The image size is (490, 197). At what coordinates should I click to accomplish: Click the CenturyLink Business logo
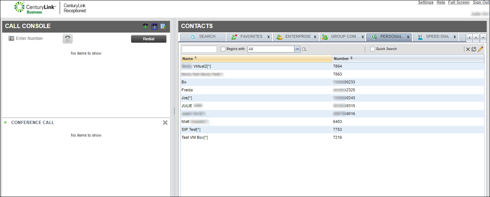35,8
